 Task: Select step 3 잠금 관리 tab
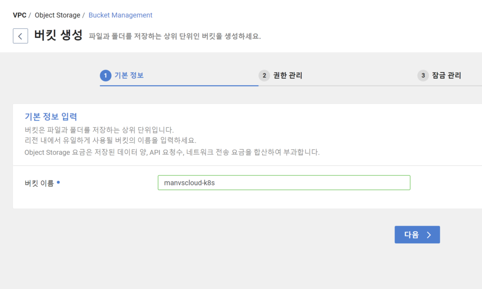point(439,75)
